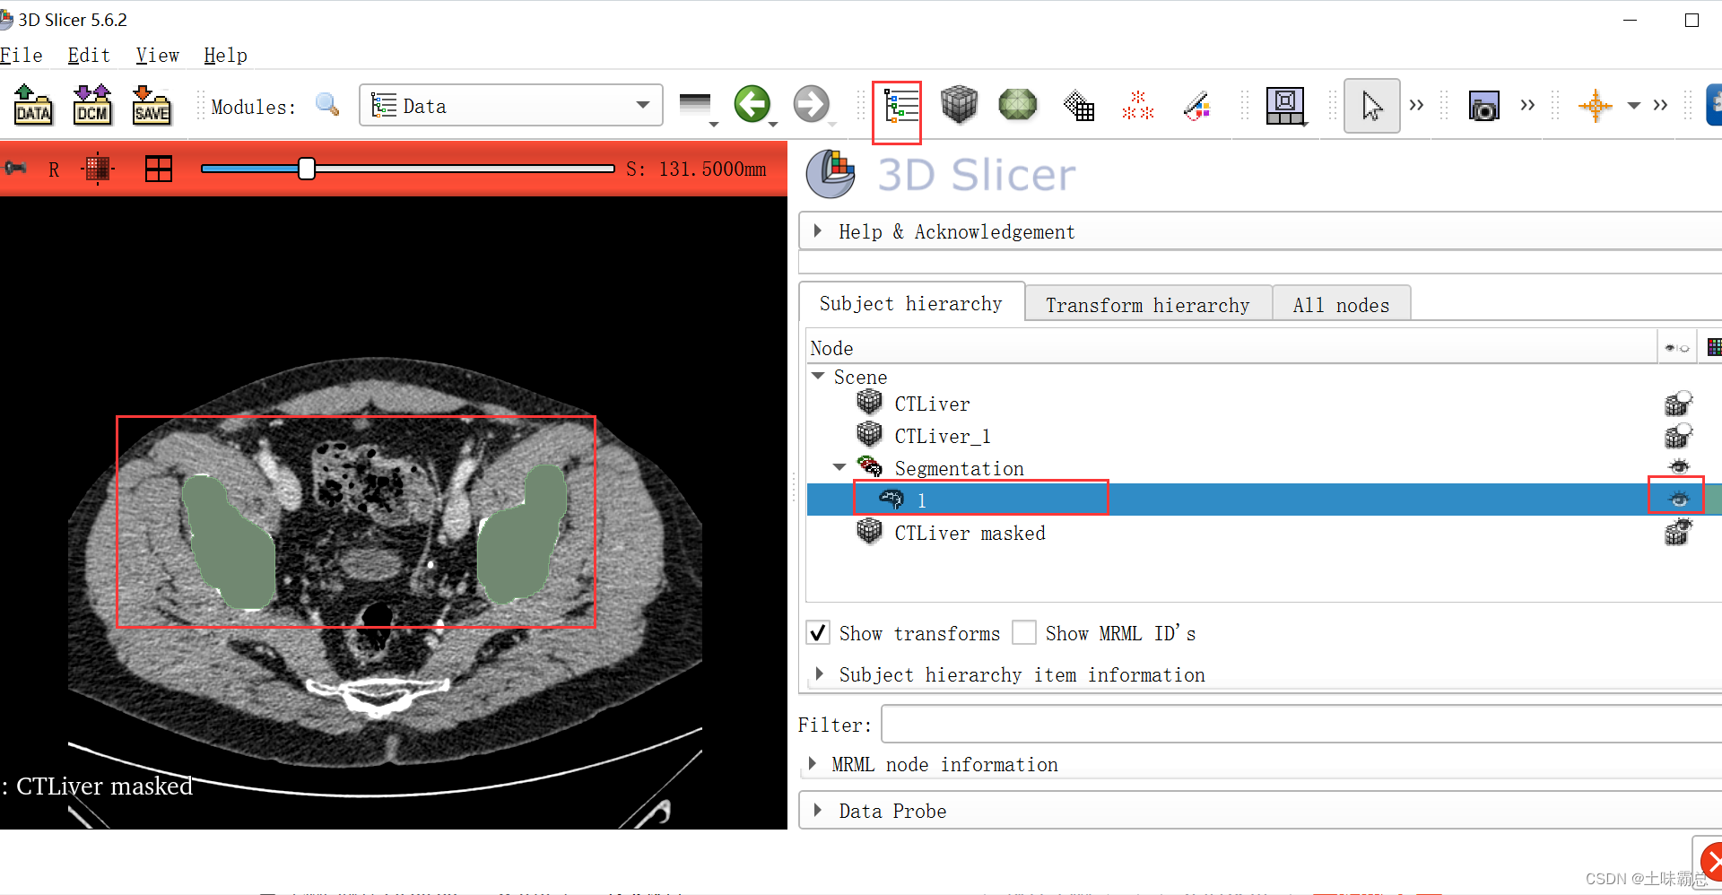
Task: Go forward to next module
Action: point(812,104)
